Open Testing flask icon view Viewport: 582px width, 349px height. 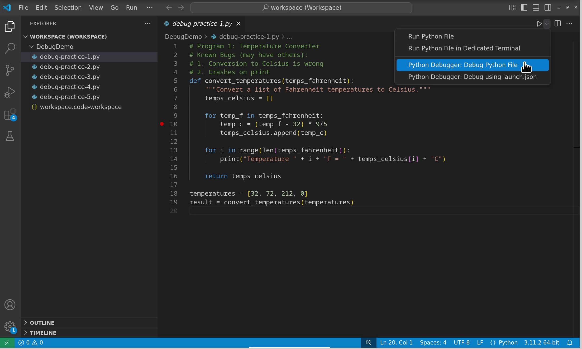[x=10, y=136]
